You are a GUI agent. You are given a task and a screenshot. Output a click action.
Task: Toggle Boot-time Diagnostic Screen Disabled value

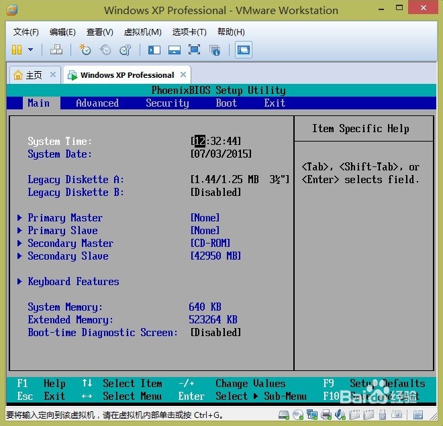[x=216, y=332]
